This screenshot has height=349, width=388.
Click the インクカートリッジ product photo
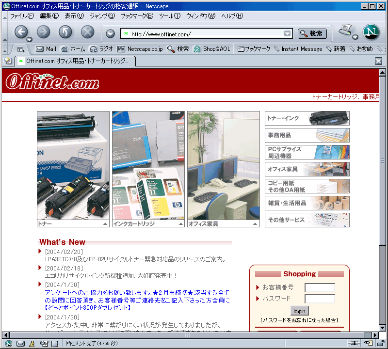[148, 165]
